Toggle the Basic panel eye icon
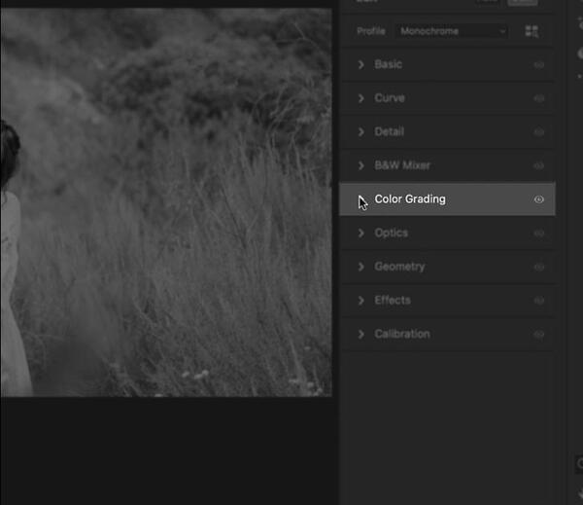Viewport: 583px width, 505px height. (x=538, y=65)
